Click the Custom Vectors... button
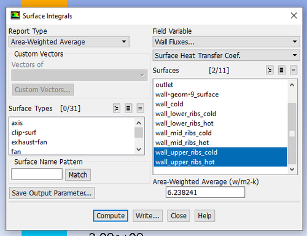Screen dimensions: 307x236 coord(42,90)
